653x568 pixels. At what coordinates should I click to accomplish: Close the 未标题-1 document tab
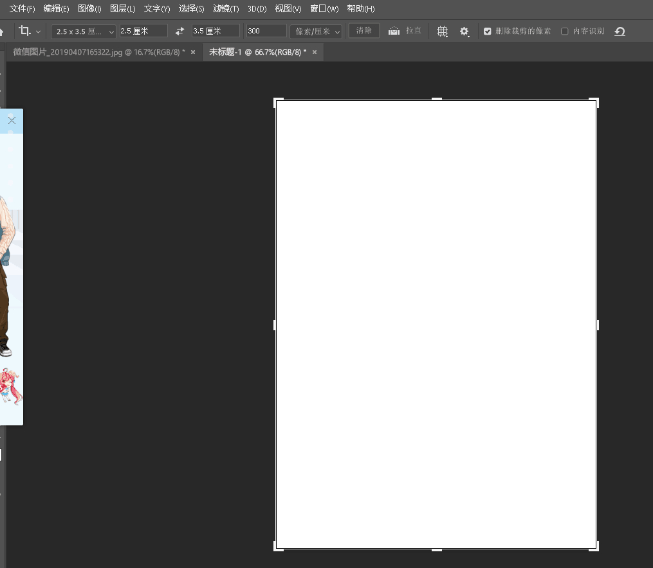315,53
